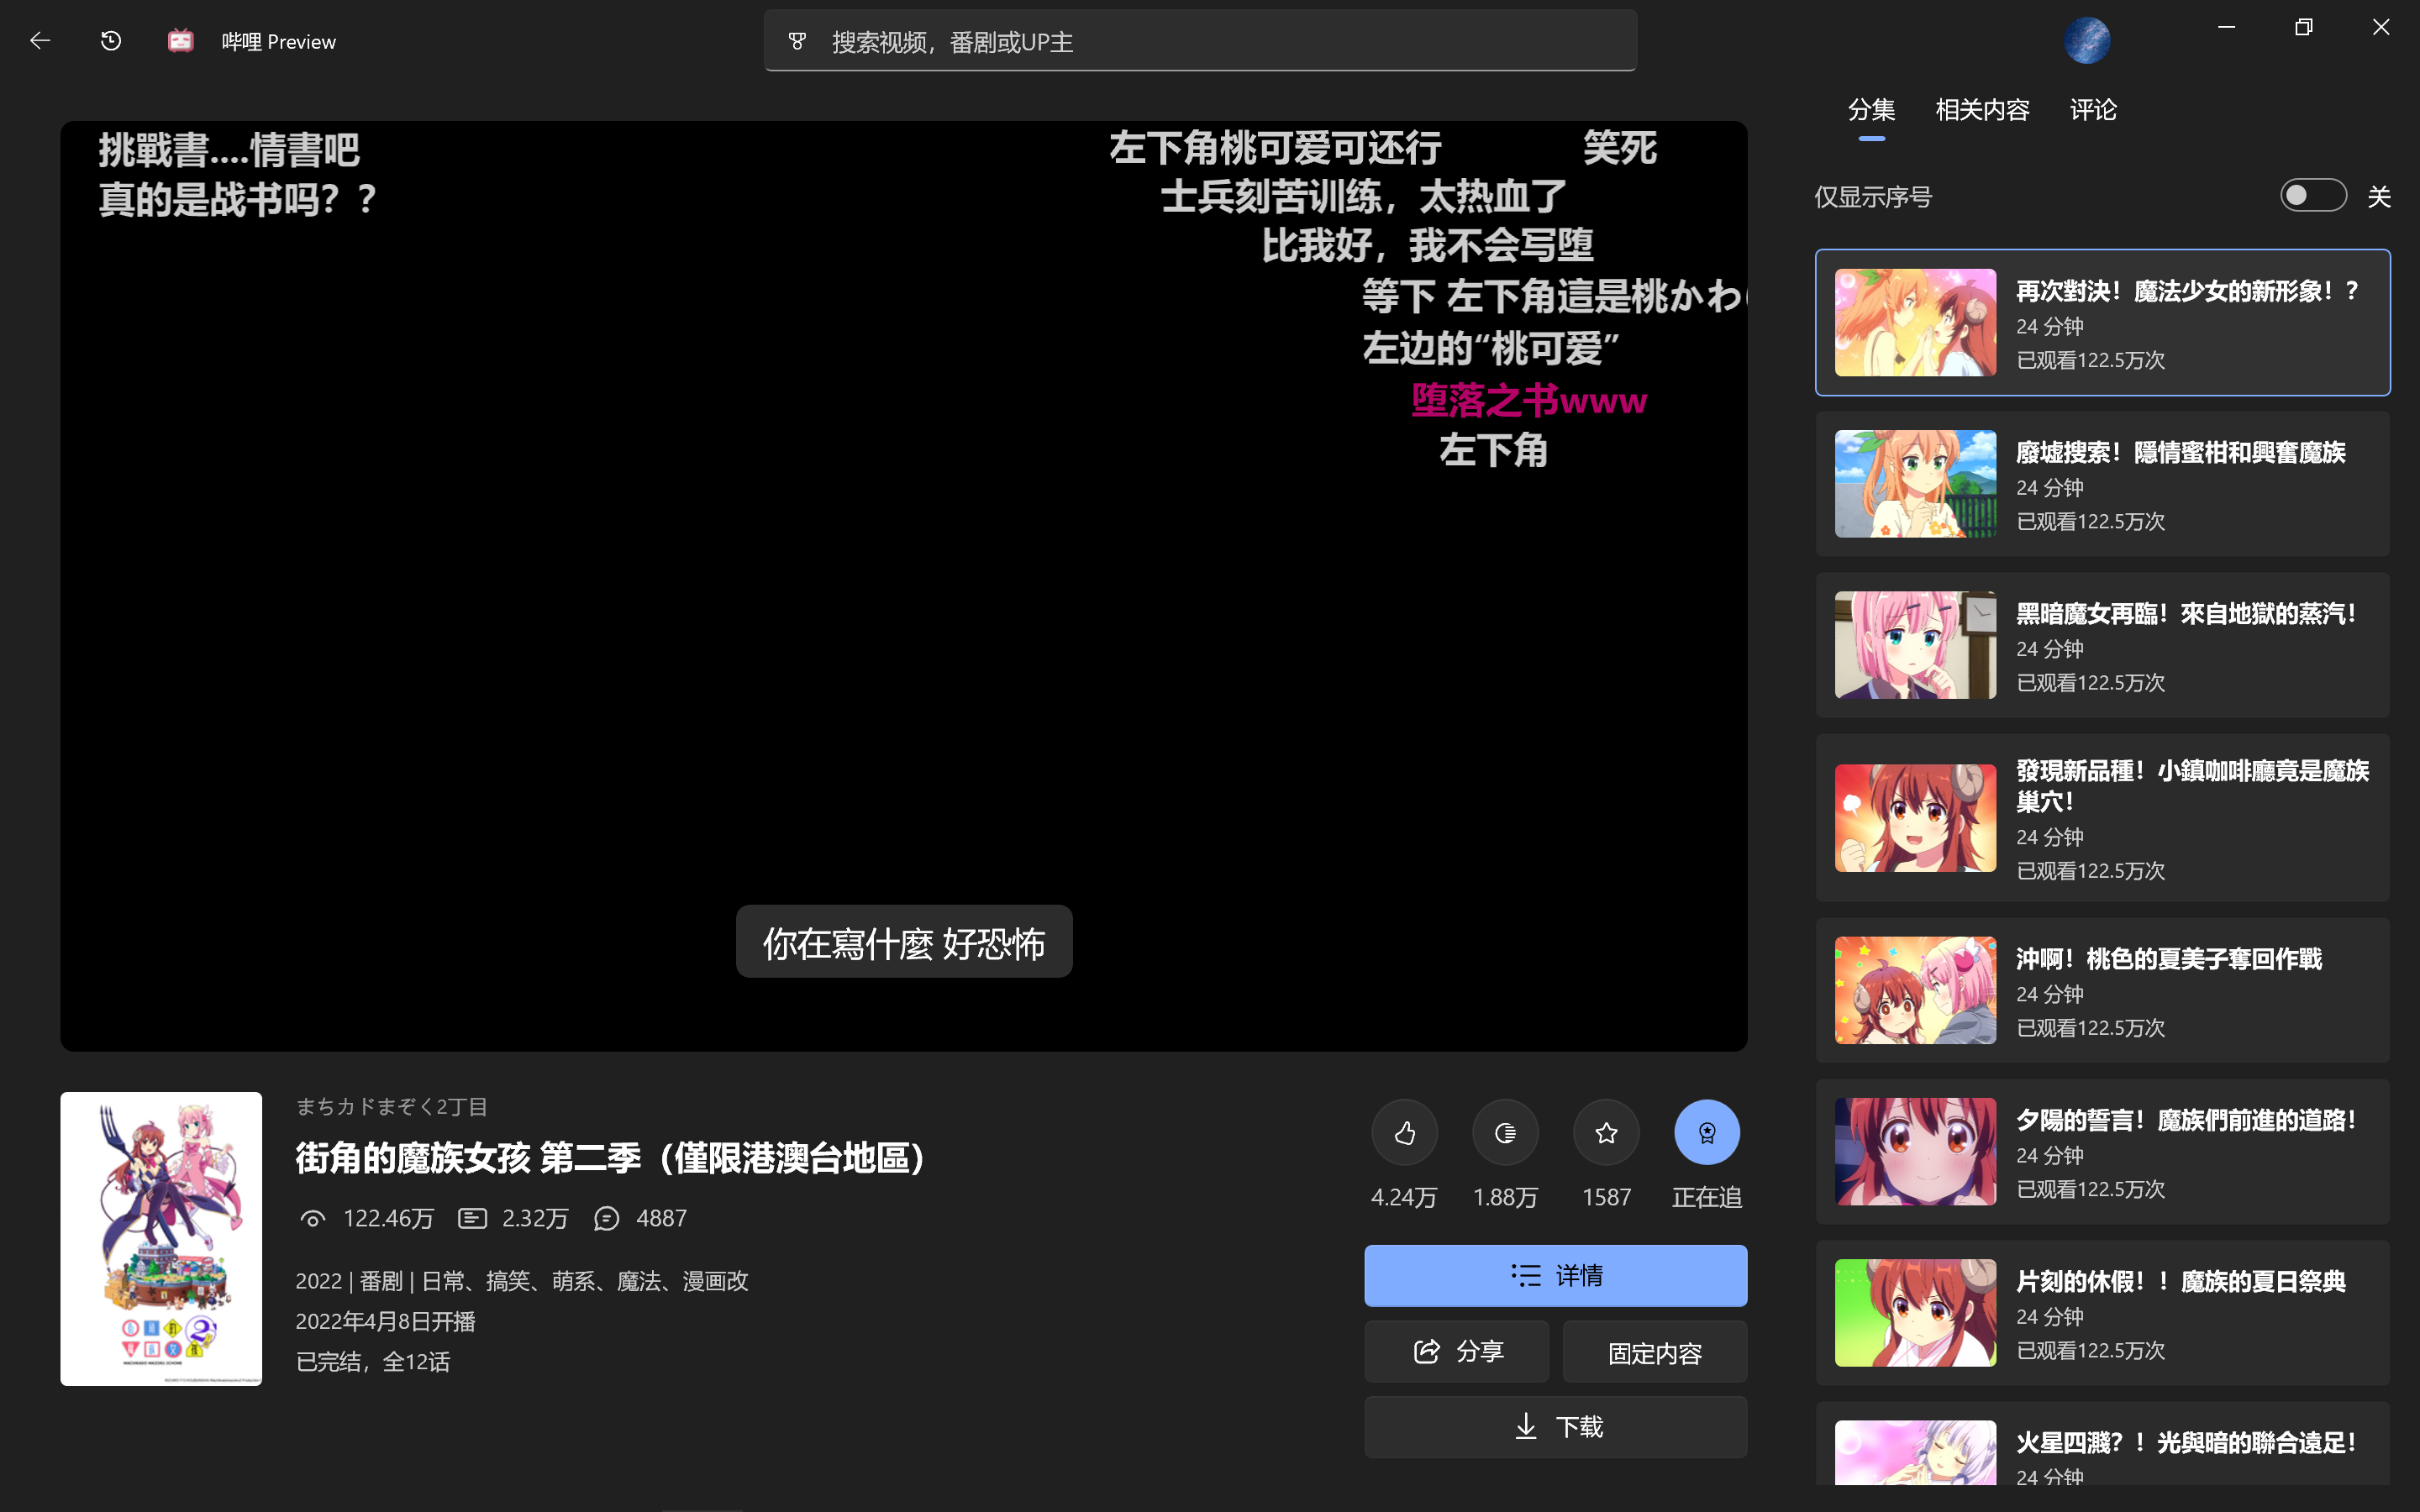The image size is (2420, 1512).
Task: Click the Bilibili app logo icon
Action: pyautogui.click(x=180, y=41)
